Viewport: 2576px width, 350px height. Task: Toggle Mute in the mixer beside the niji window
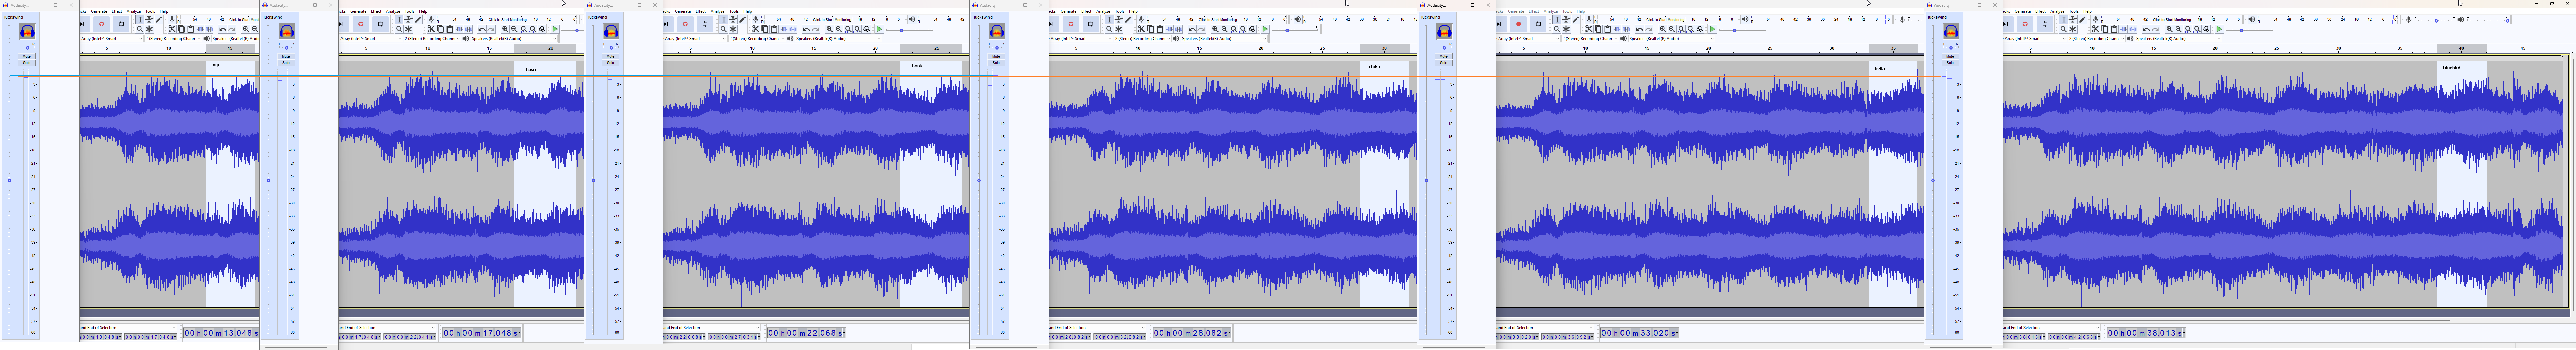[x=27, y=56]
